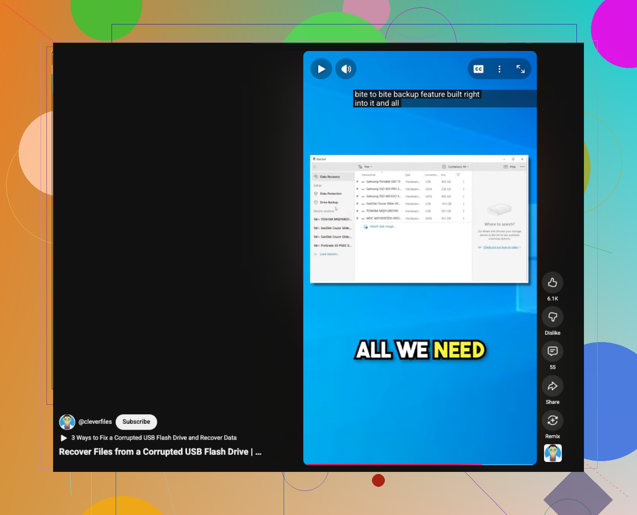637x515 pixels.
Task: Play the Short with the play button
Action: click(321, 69)
